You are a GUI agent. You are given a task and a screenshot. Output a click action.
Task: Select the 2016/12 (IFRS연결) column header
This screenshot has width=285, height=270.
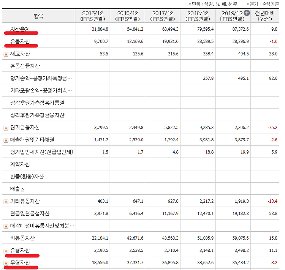[127, 16]
